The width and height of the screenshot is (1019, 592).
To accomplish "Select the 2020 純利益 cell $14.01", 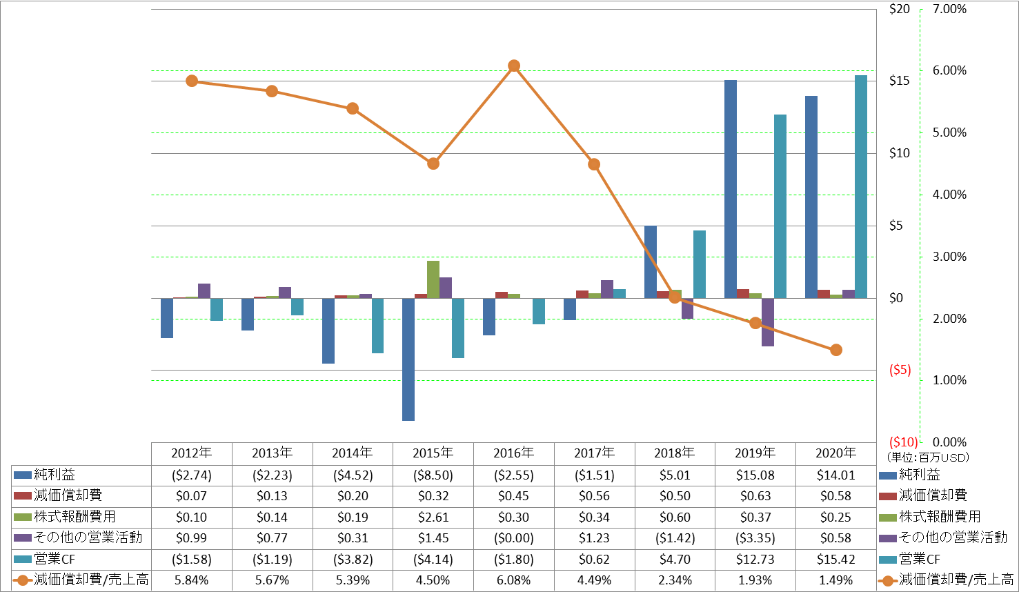I will 836,475.
